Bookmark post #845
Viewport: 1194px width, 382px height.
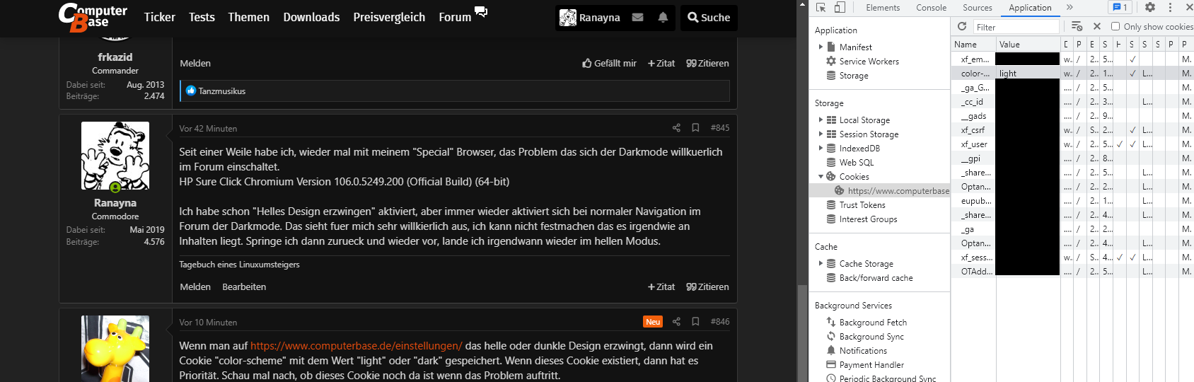(695, 128)
